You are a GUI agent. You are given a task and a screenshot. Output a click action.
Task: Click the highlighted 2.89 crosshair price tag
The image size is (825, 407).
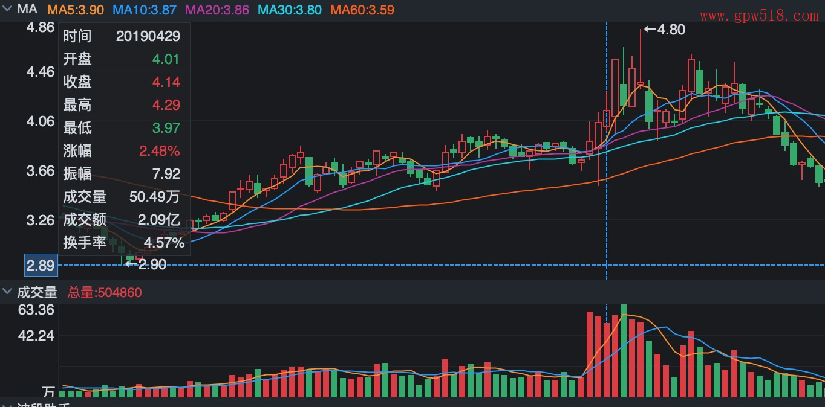pos(39,265)
